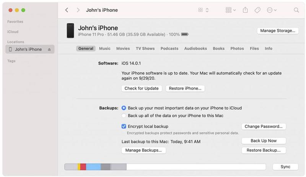This screenshot has height=177, width=306.
Task: Go back with the left chevron
Action: tap(67, 10)
